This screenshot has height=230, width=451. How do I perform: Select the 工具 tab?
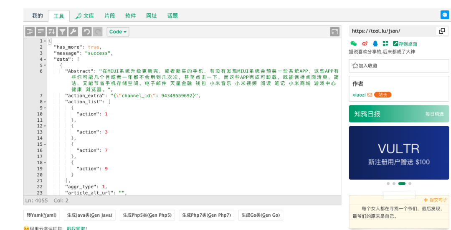click(x=59, y=16)
